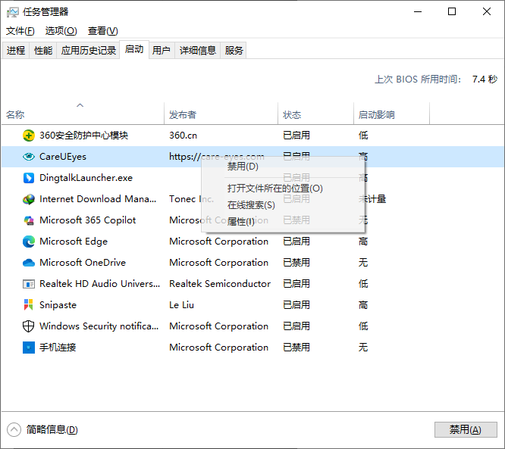505x449 pixels.
Task: Switch to the 详细信息 tab
Action: coord(197,50)
